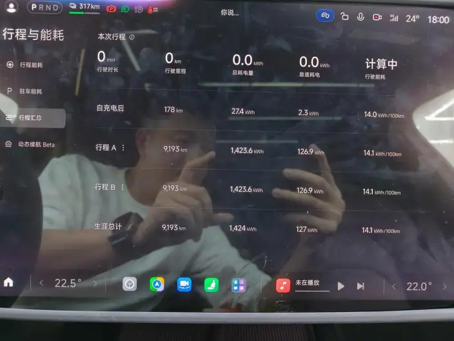Open the three-dot menu for 行程 B
This screenshot has width=454, height=341.
(123, 187)
